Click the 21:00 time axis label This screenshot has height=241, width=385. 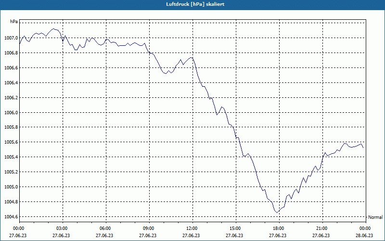coord(322,228)
